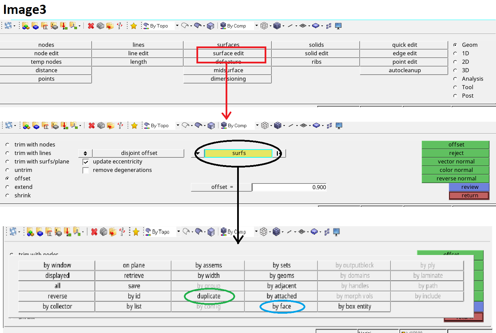Open the disjoint offset selector switch
Image resolution: width=496 pixels, height=333 pixels.
[85, 153]
